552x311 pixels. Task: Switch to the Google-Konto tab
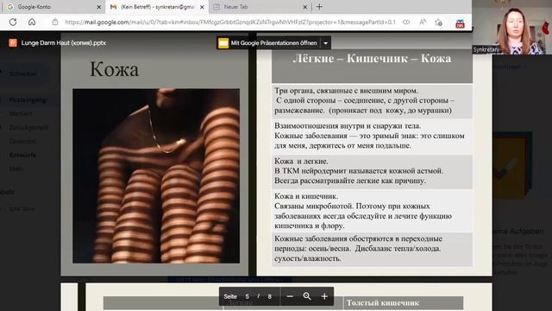click(x=53, y=7)
